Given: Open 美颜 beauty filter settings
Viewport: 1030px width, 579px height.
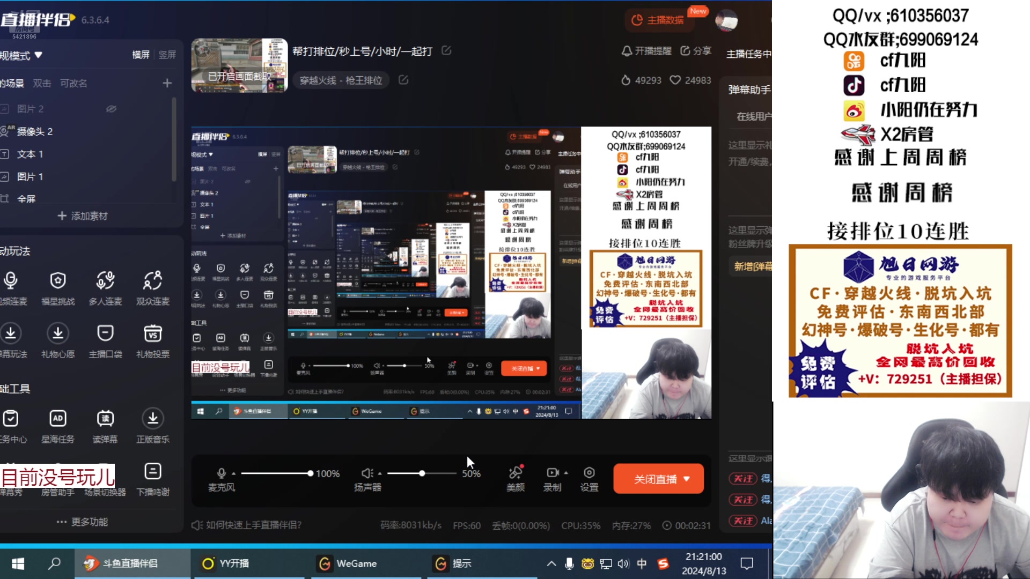Looking at the screenshot, I should tap(516, 479).
